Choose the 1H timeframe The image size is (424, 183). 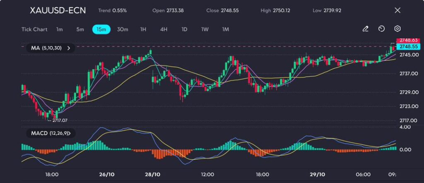(143, 29)
